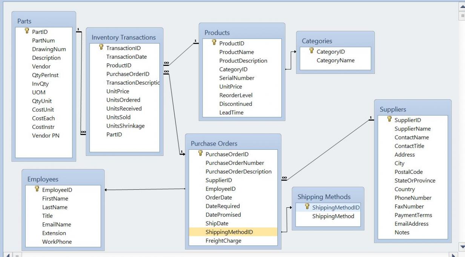Click OrderDate in Purchase Orders

[x=219, y=198]
